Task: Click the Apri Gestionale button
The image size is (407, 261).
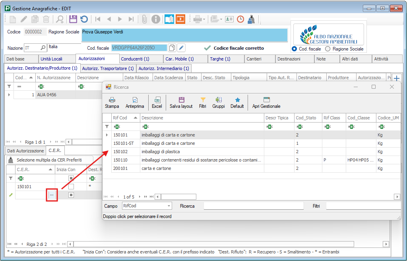Action: [266, 102]
